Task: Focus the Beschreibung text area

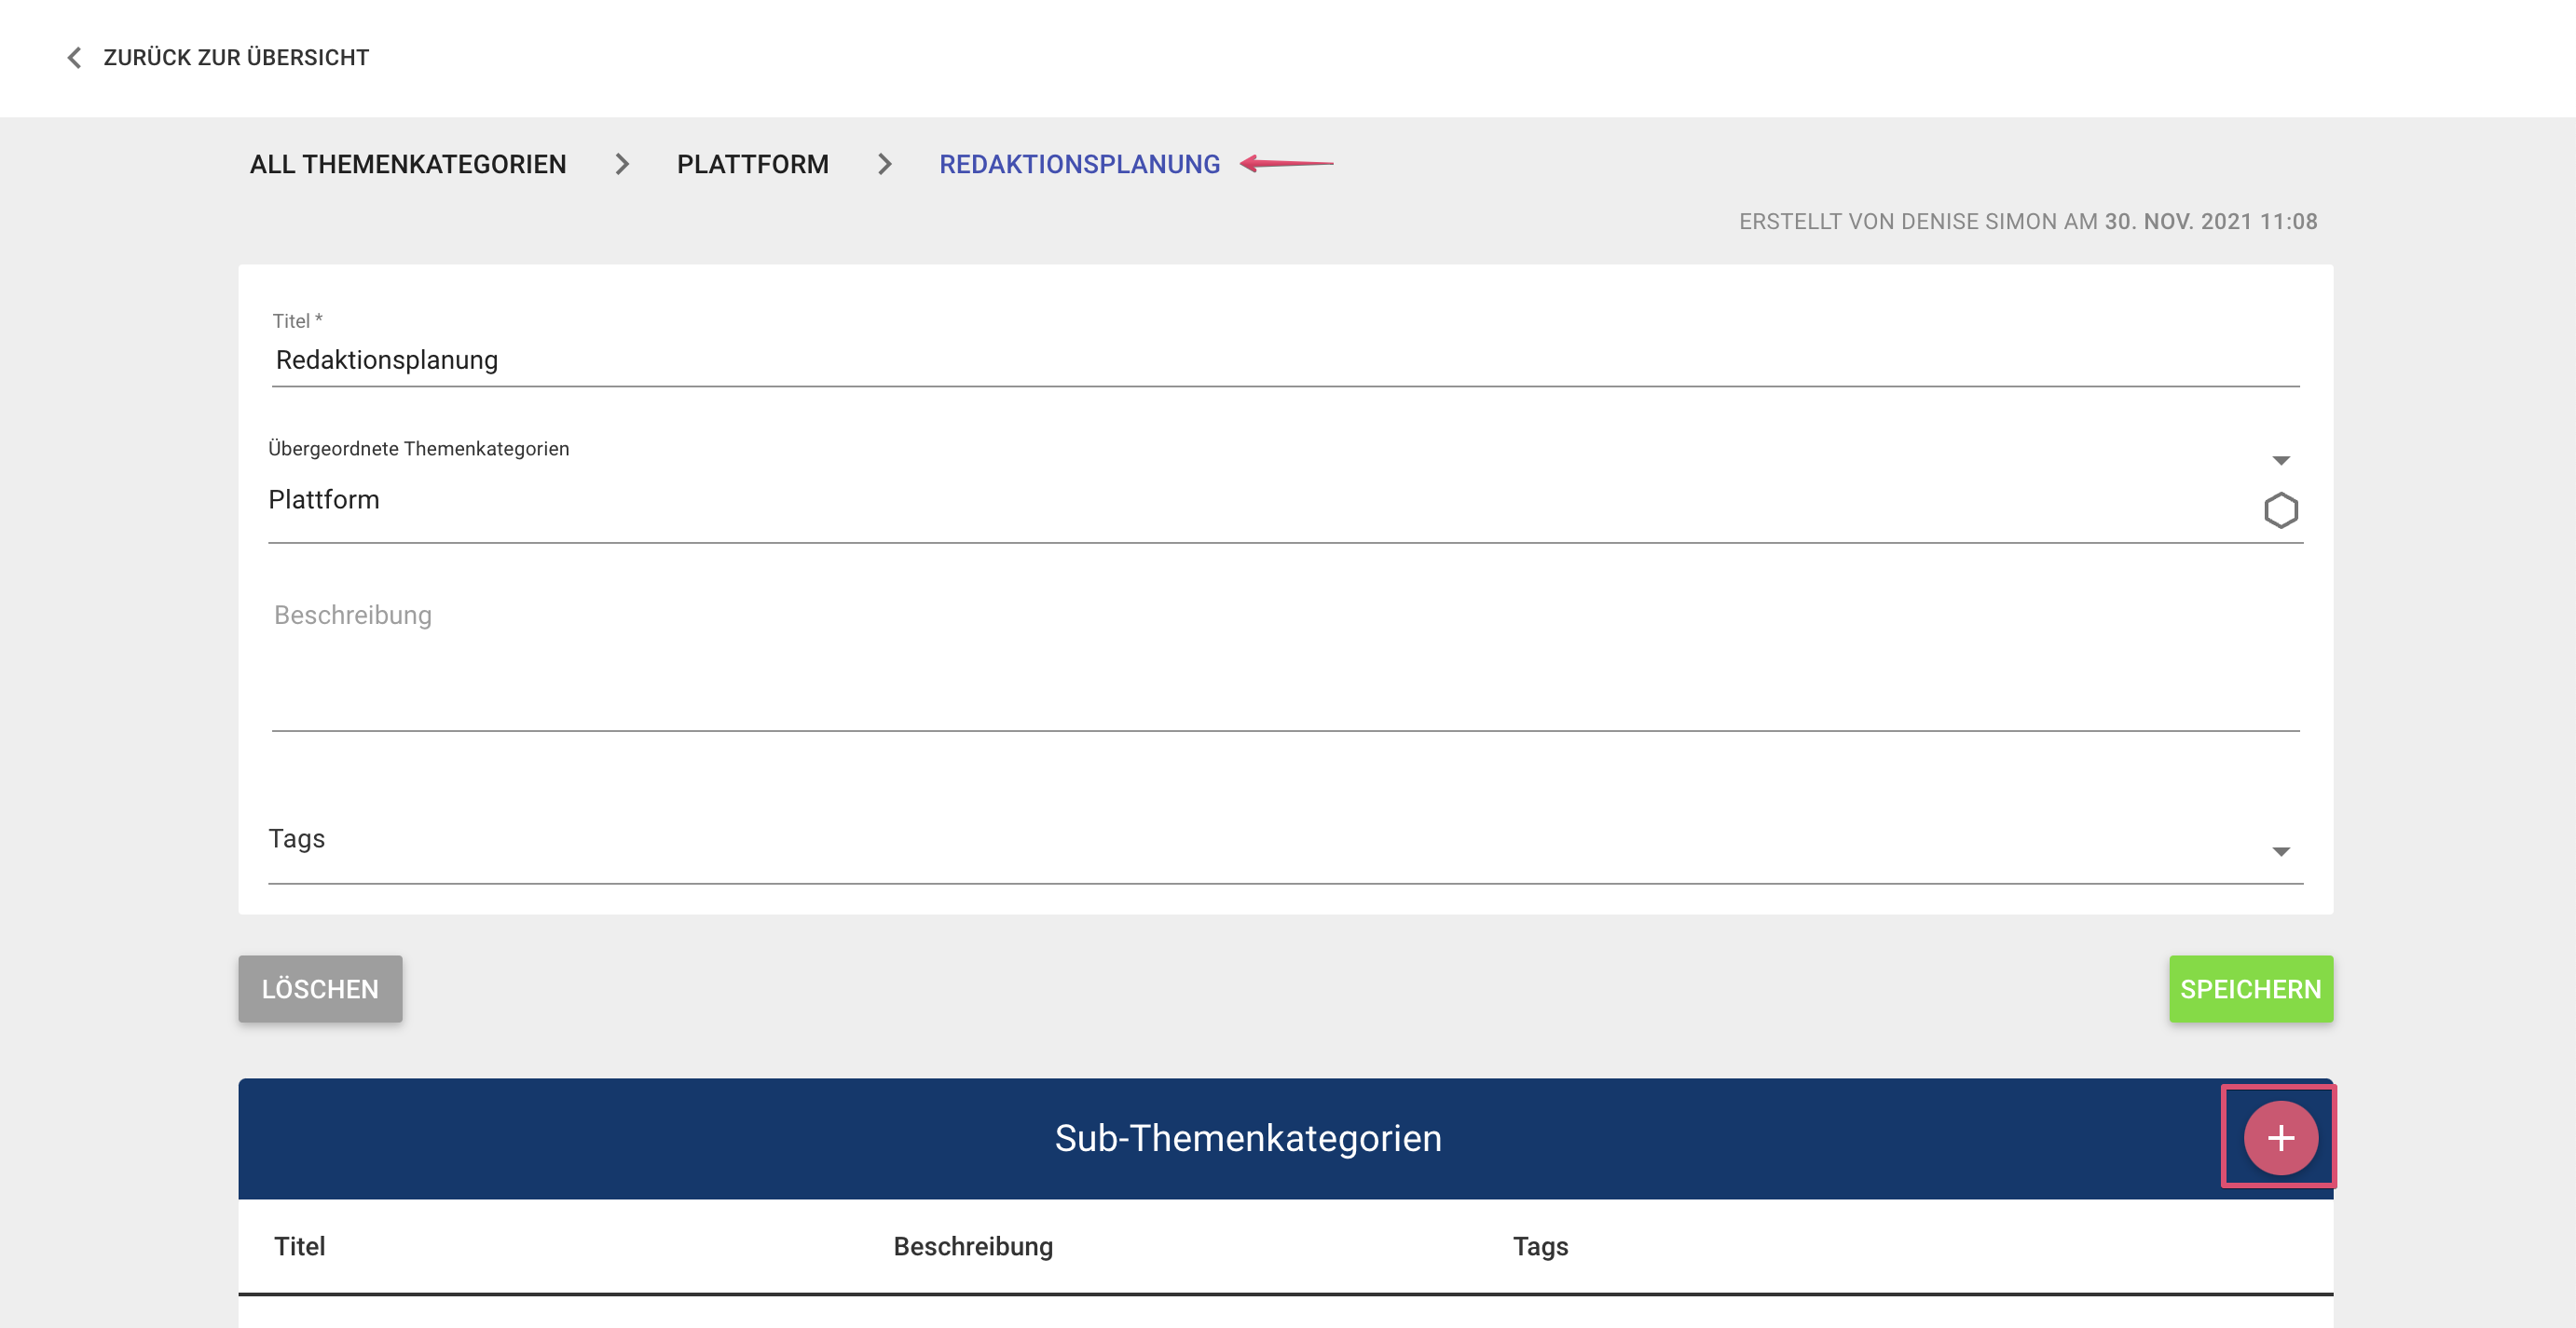Action: click(1285, 660)
